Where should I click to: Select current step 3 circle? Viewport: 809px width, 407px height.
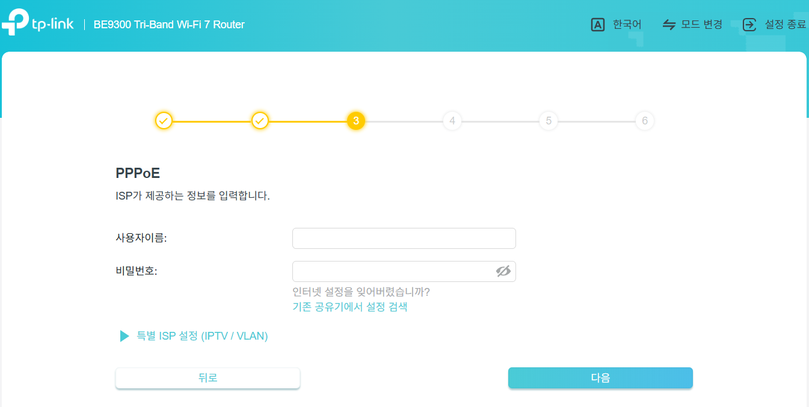[x=356, y=121]
